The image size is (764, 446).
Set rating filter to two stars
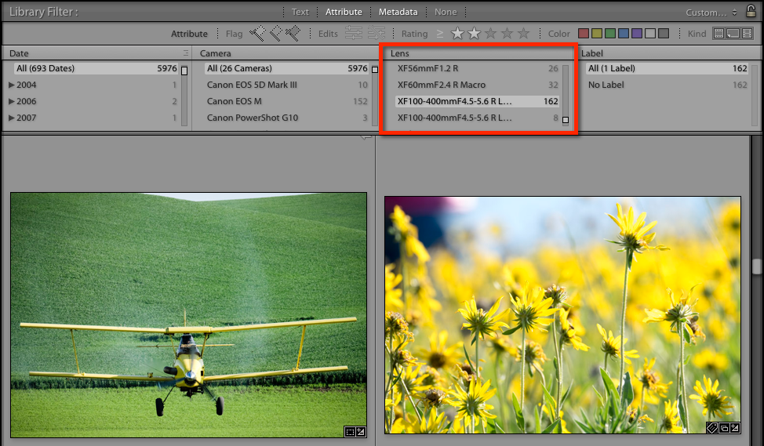coord(474,33)
